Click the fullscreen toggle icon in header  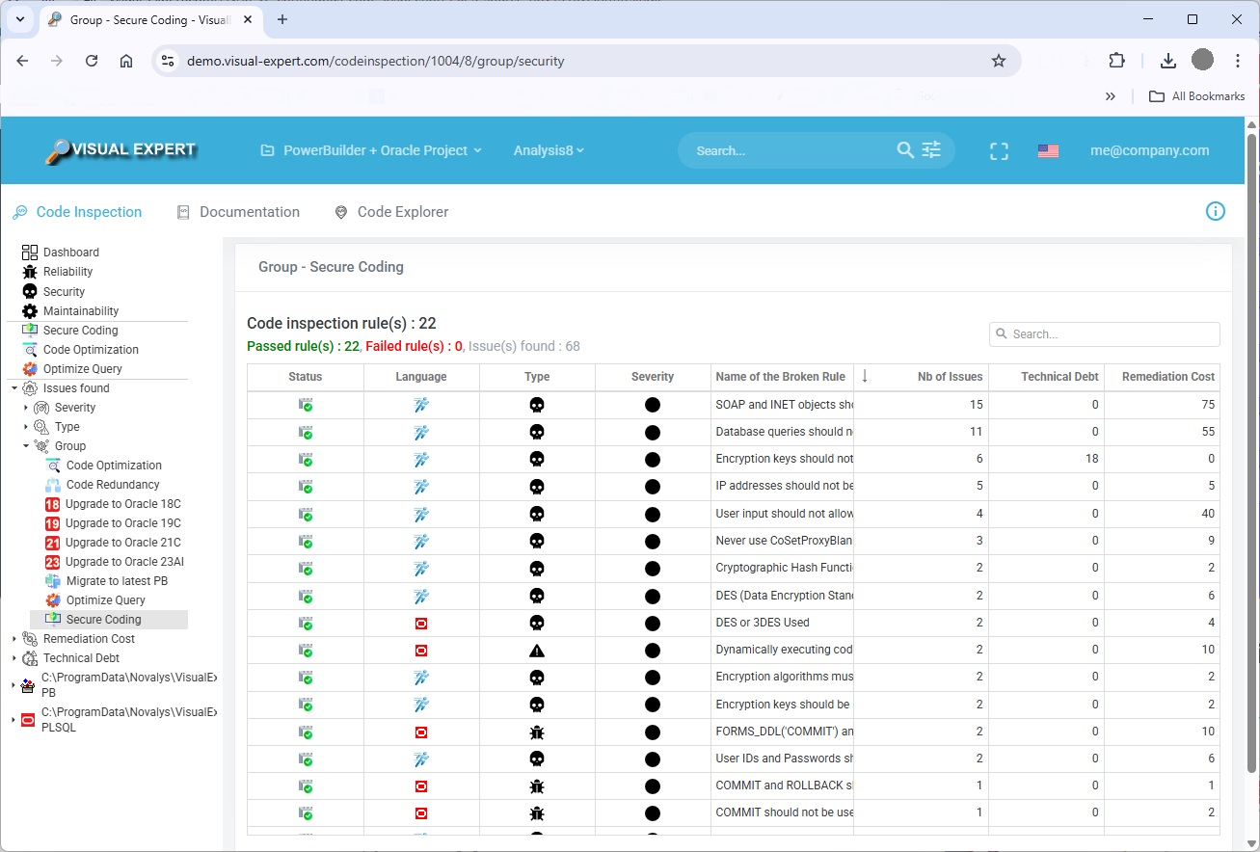tap(999, 151)
